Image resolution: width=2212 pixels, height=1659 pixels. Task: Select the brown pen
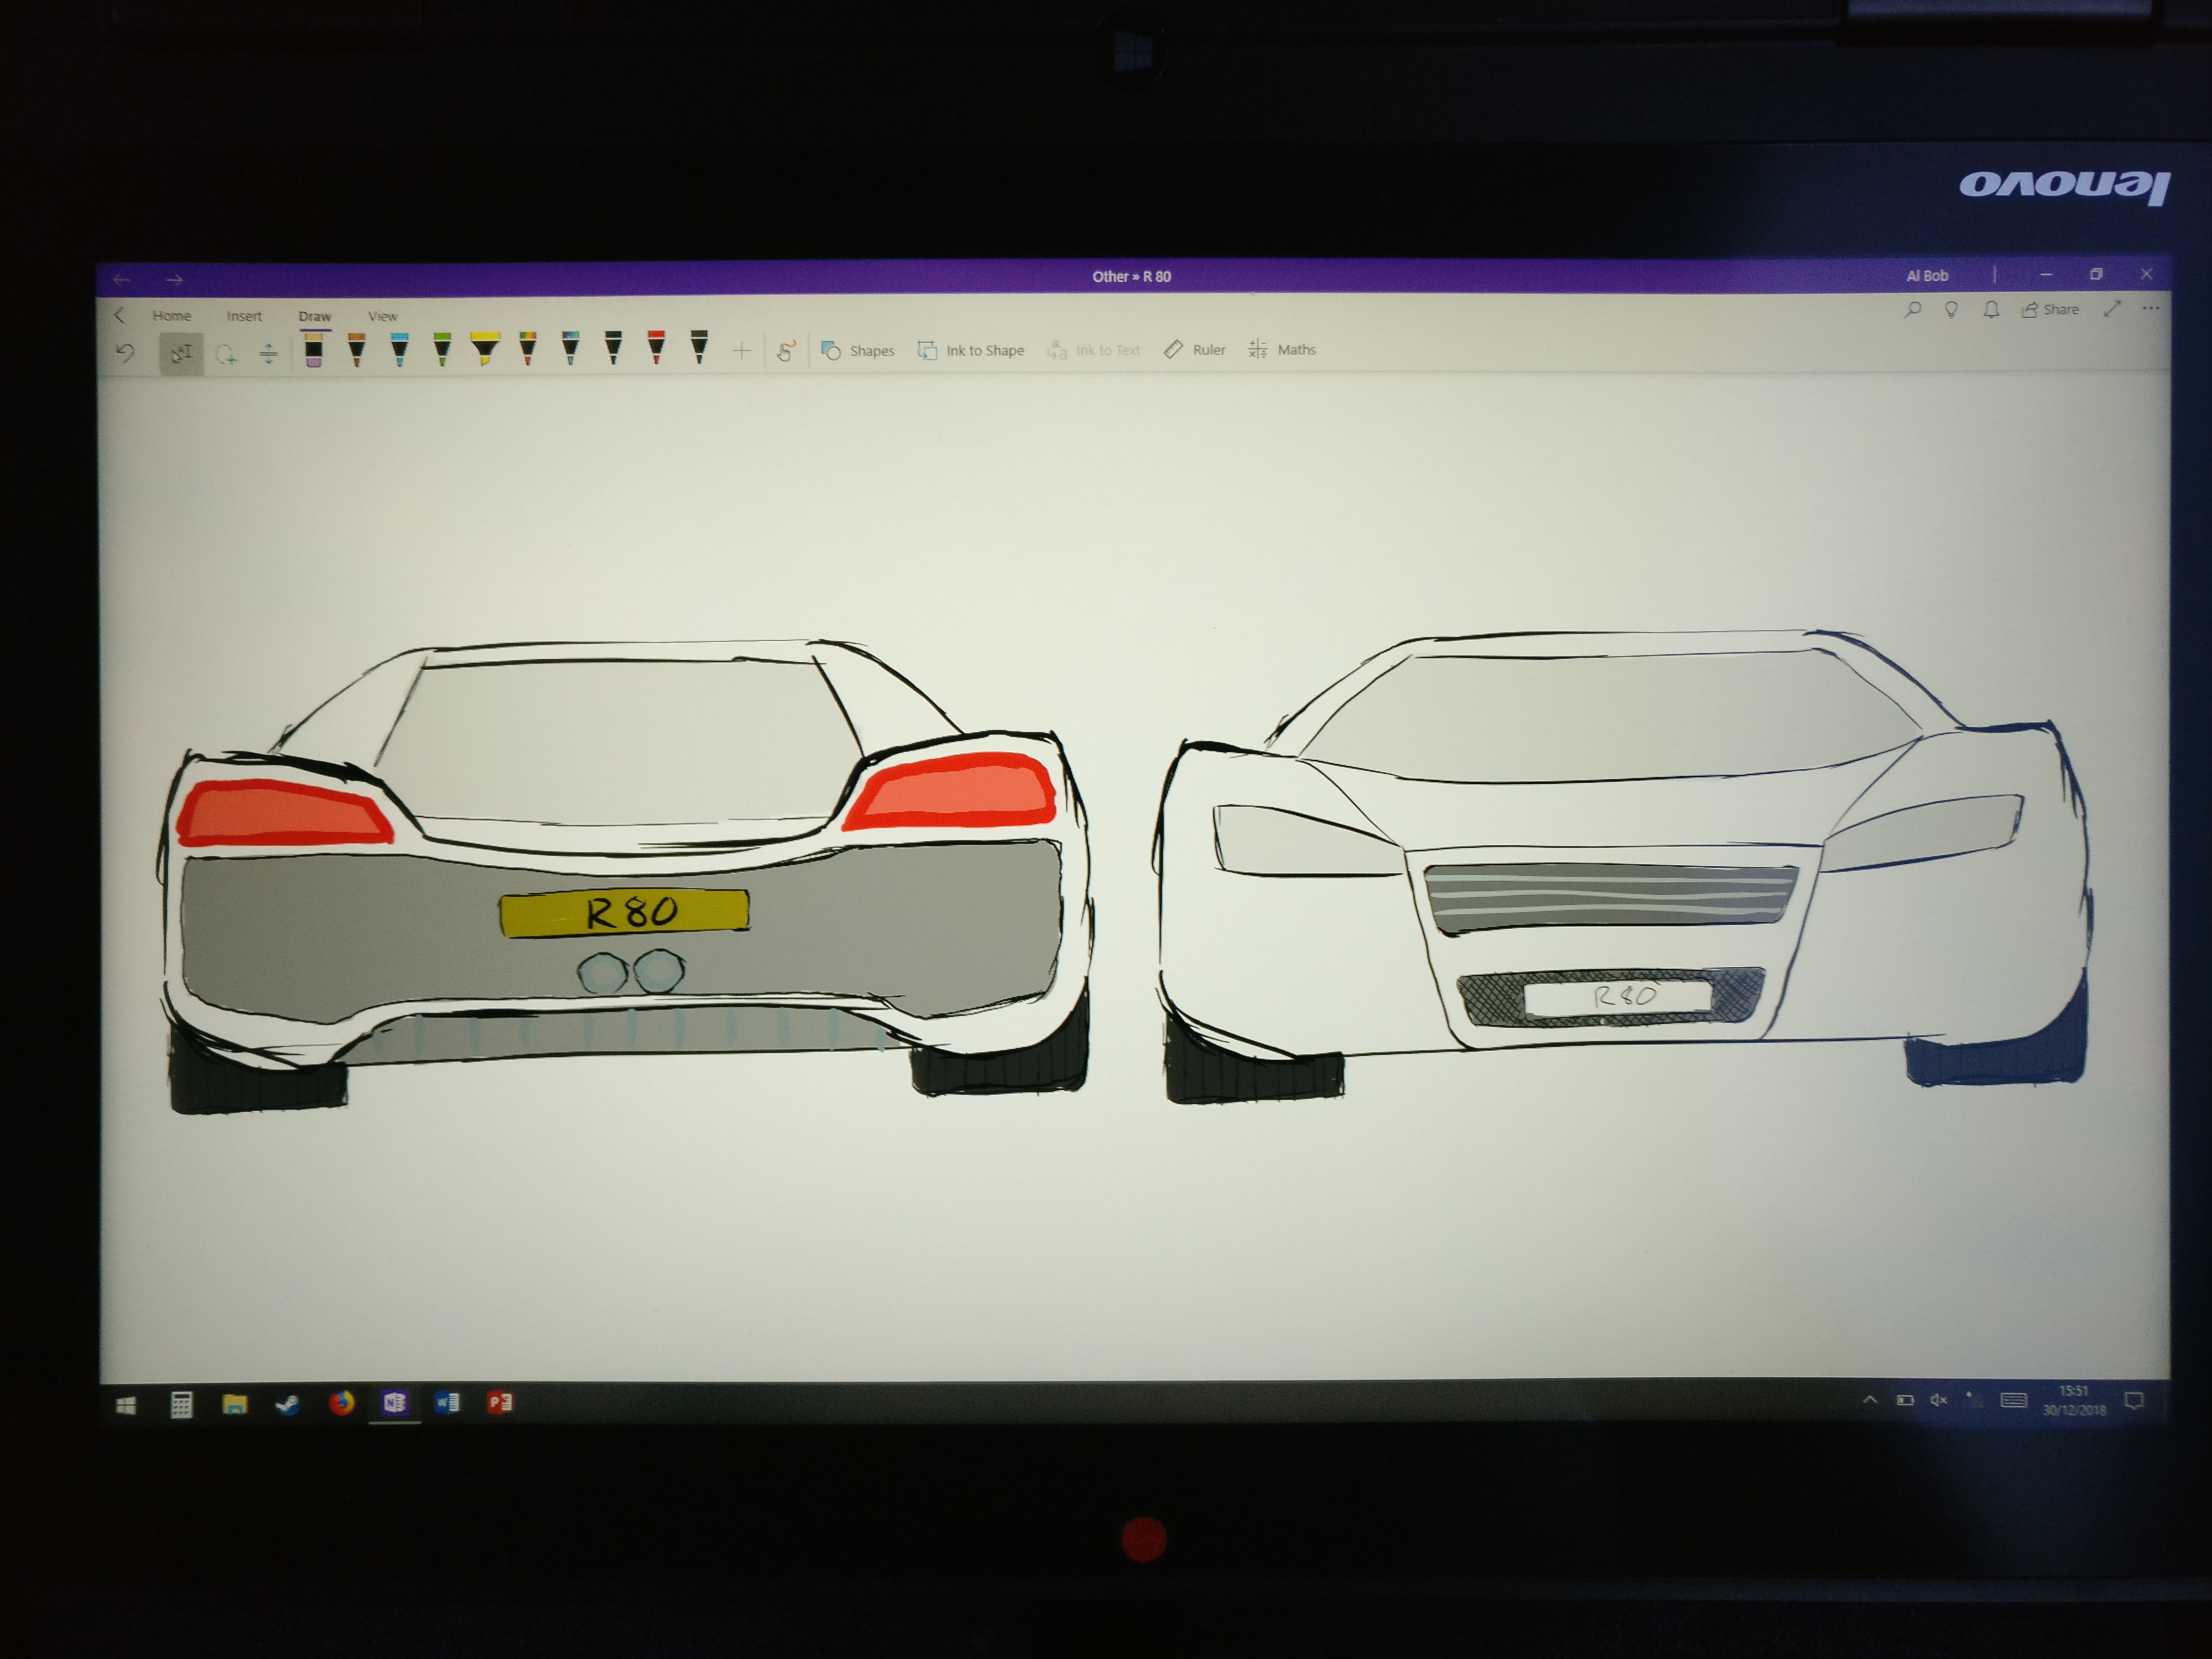(356, 349)
